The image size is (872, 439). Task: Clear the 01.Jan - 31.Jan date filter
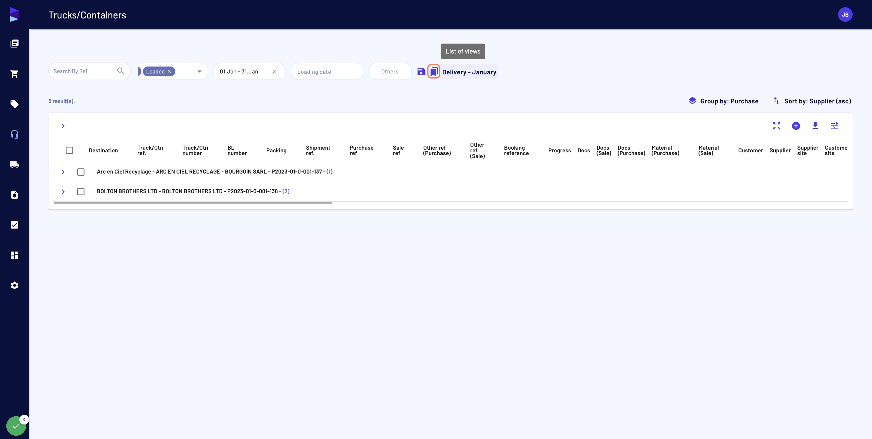click(274, 72)
